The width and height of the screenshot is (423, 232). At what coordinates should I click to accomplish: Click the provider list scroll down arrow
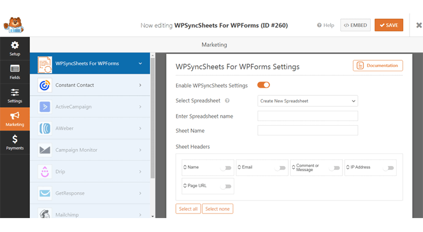pos(153,216)
